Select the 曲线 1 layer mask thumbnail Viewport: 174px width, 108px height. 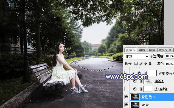point(148,81)
